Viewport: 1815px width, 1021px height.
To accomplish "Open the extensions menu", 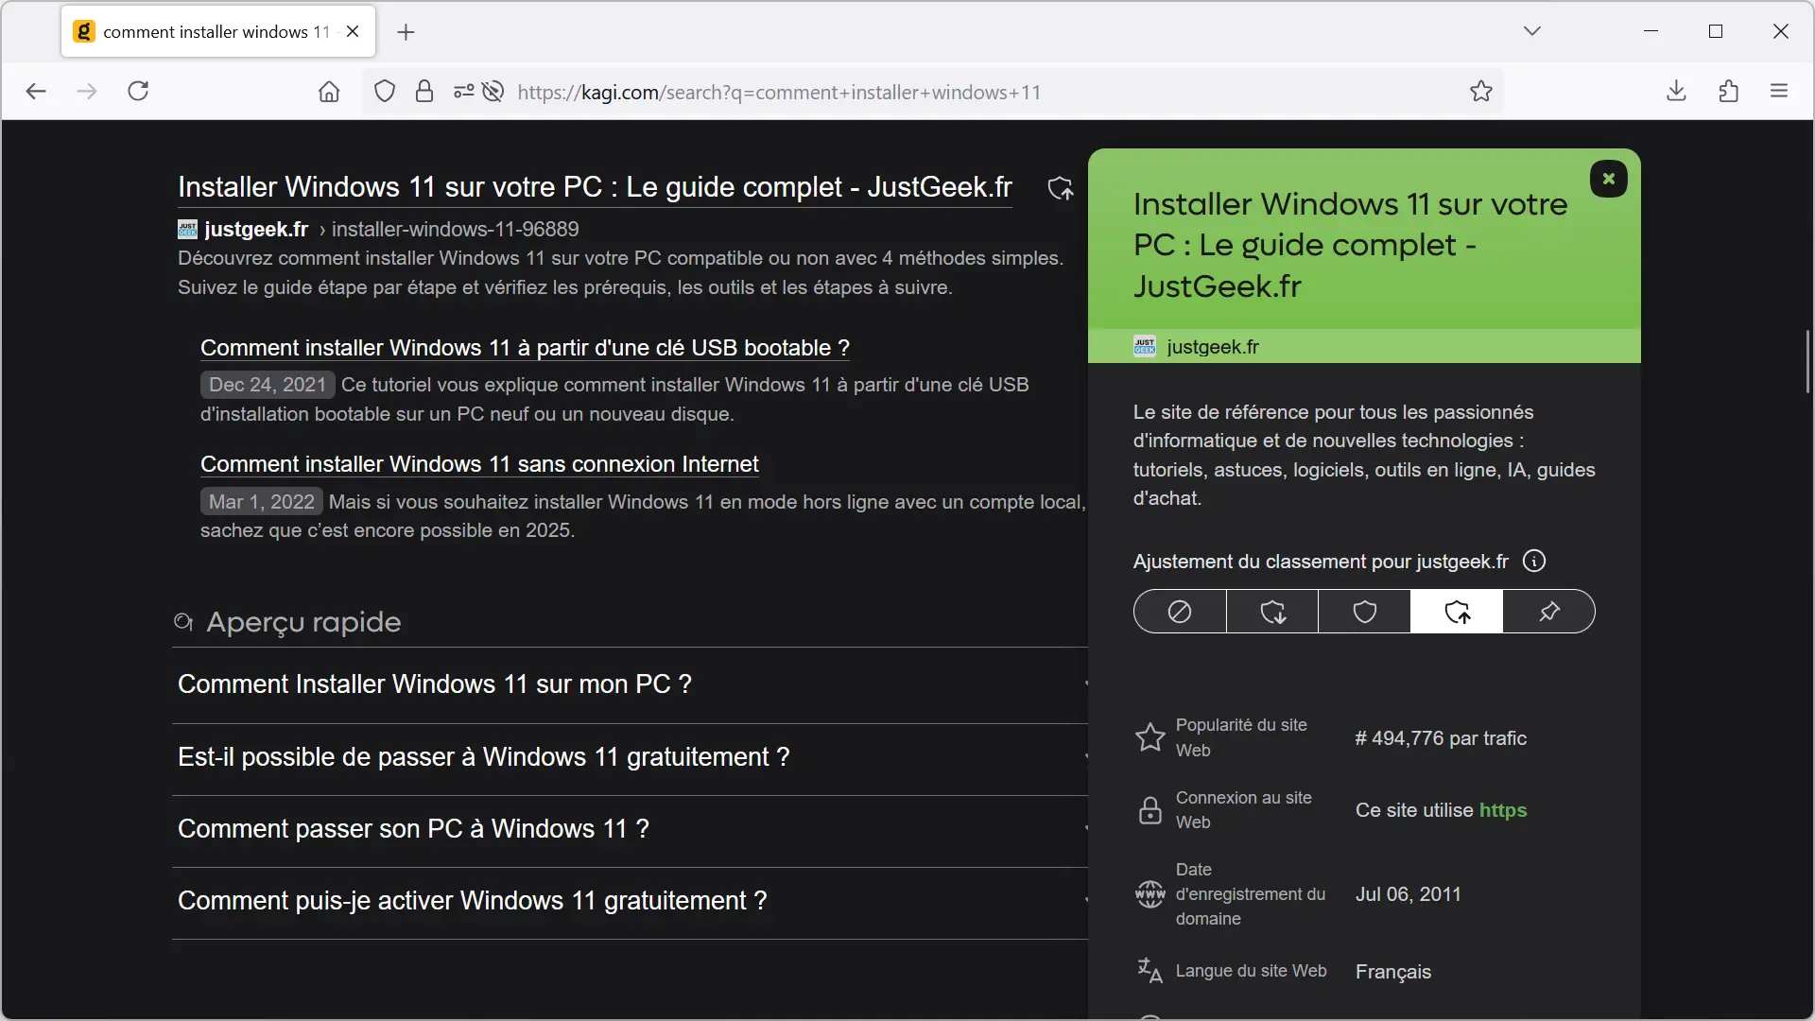I will tap(1729, 92).
